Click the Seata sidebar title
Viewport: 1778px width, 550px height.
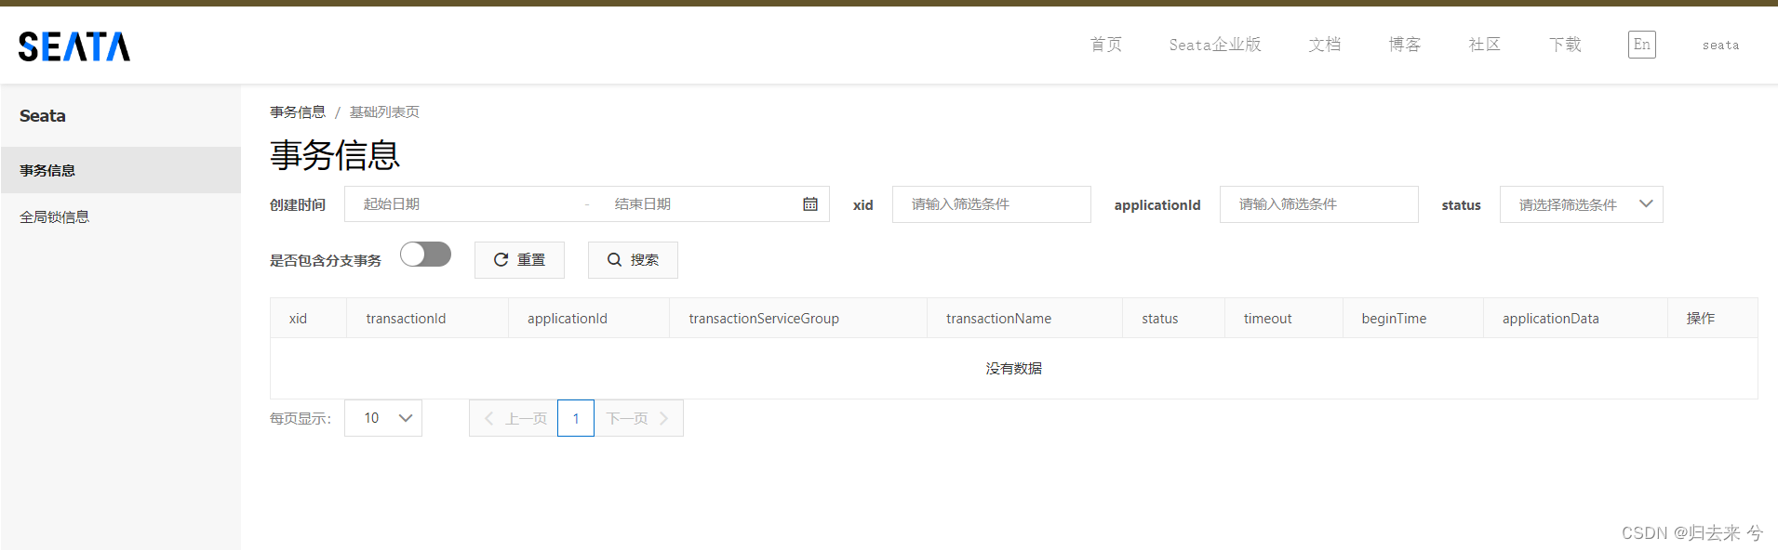coord(43,116)
